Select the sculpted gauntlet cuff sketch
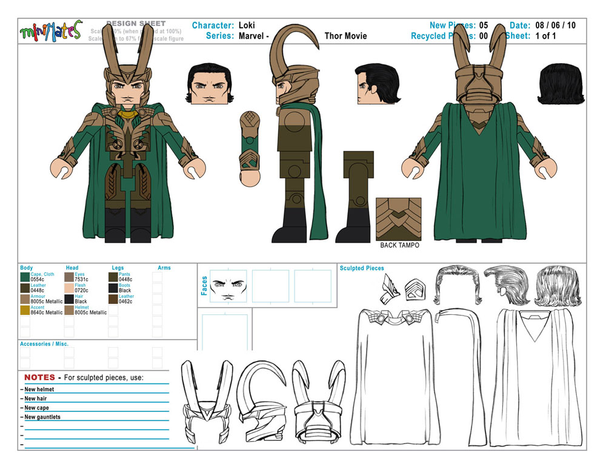The width and height of the screenshot is (606, 469). pyautogui.click(x=415, y=289)
